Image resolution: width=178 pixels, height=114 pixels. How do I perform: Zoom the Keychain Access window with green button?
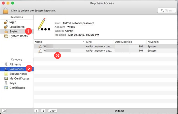13,3
